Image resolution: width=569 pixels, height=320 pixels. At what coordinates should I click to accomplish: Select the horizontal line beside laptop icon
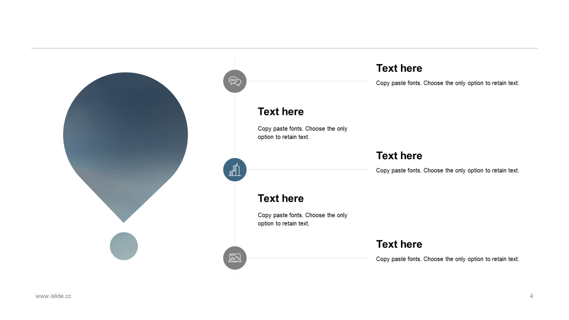pos(309,258)
